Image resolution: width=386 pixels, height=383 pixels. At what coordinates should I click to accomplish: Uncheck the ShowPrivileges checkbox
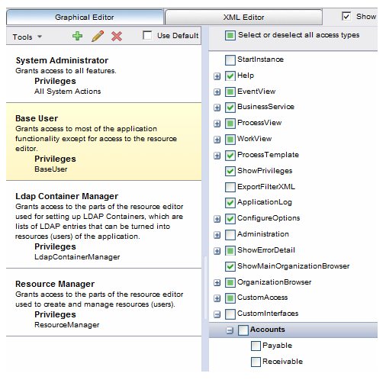click(x=230, y=171)
